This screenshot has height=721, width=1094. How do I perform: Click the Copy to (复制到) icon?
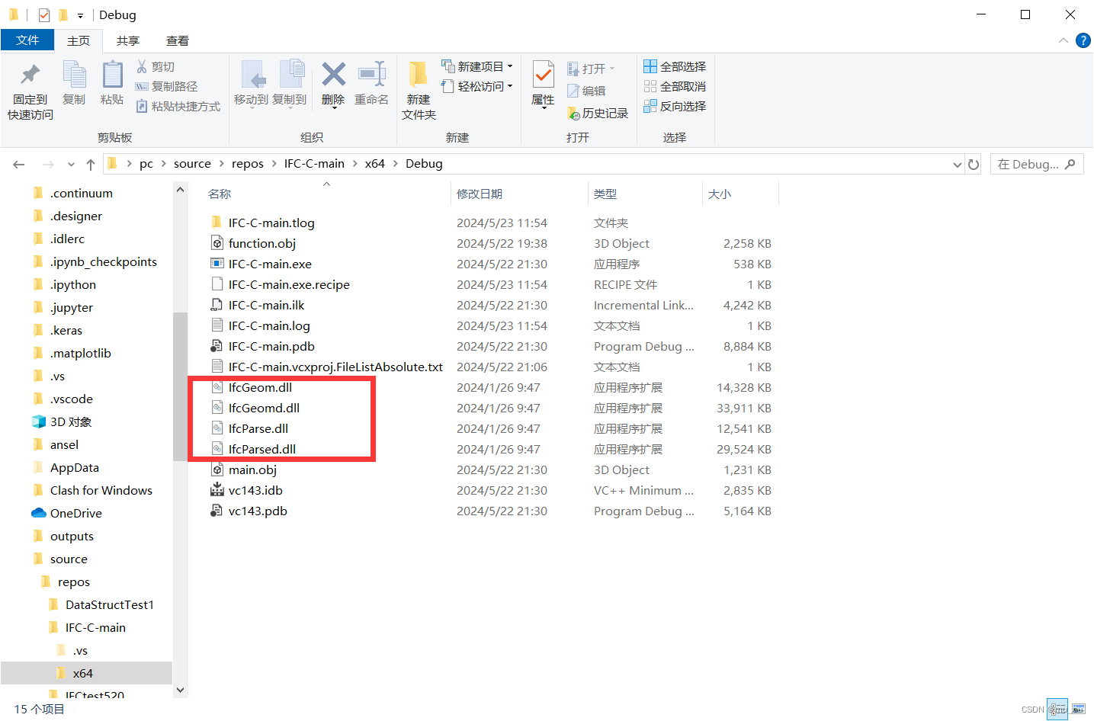291,75
